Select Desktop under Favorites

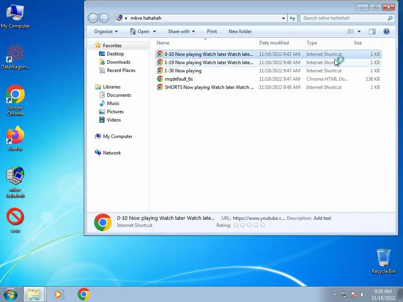pyautogui.click(x=115, y=53)
